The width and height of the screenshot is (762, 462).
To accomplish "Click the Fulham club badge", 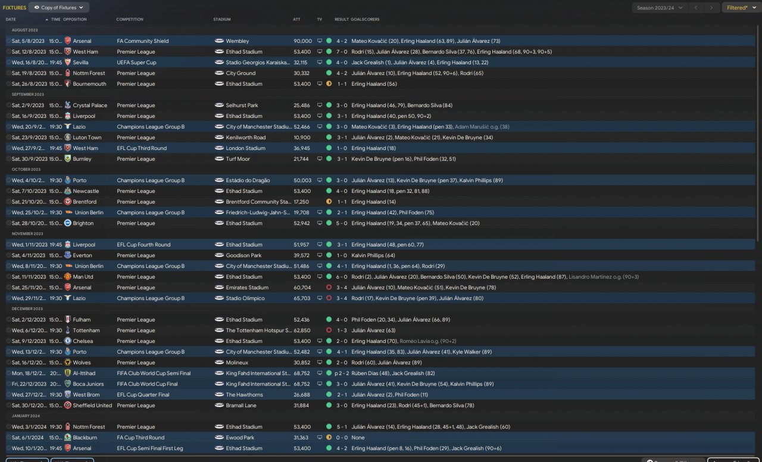I will tap(68, 320).
